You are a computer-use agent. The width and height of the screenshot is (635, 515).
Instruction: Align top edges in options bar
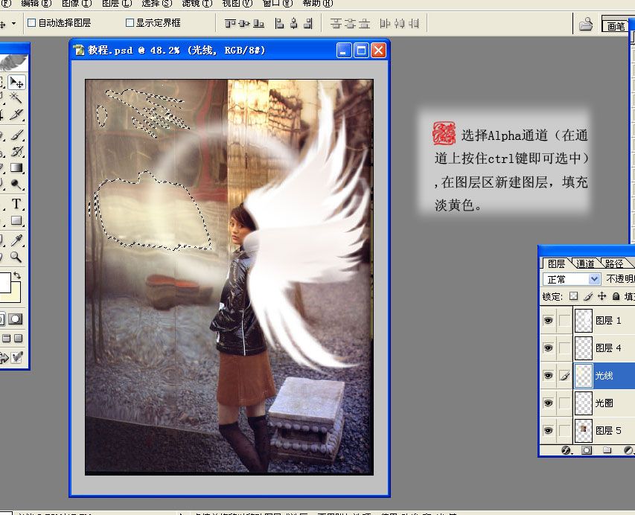230,24
